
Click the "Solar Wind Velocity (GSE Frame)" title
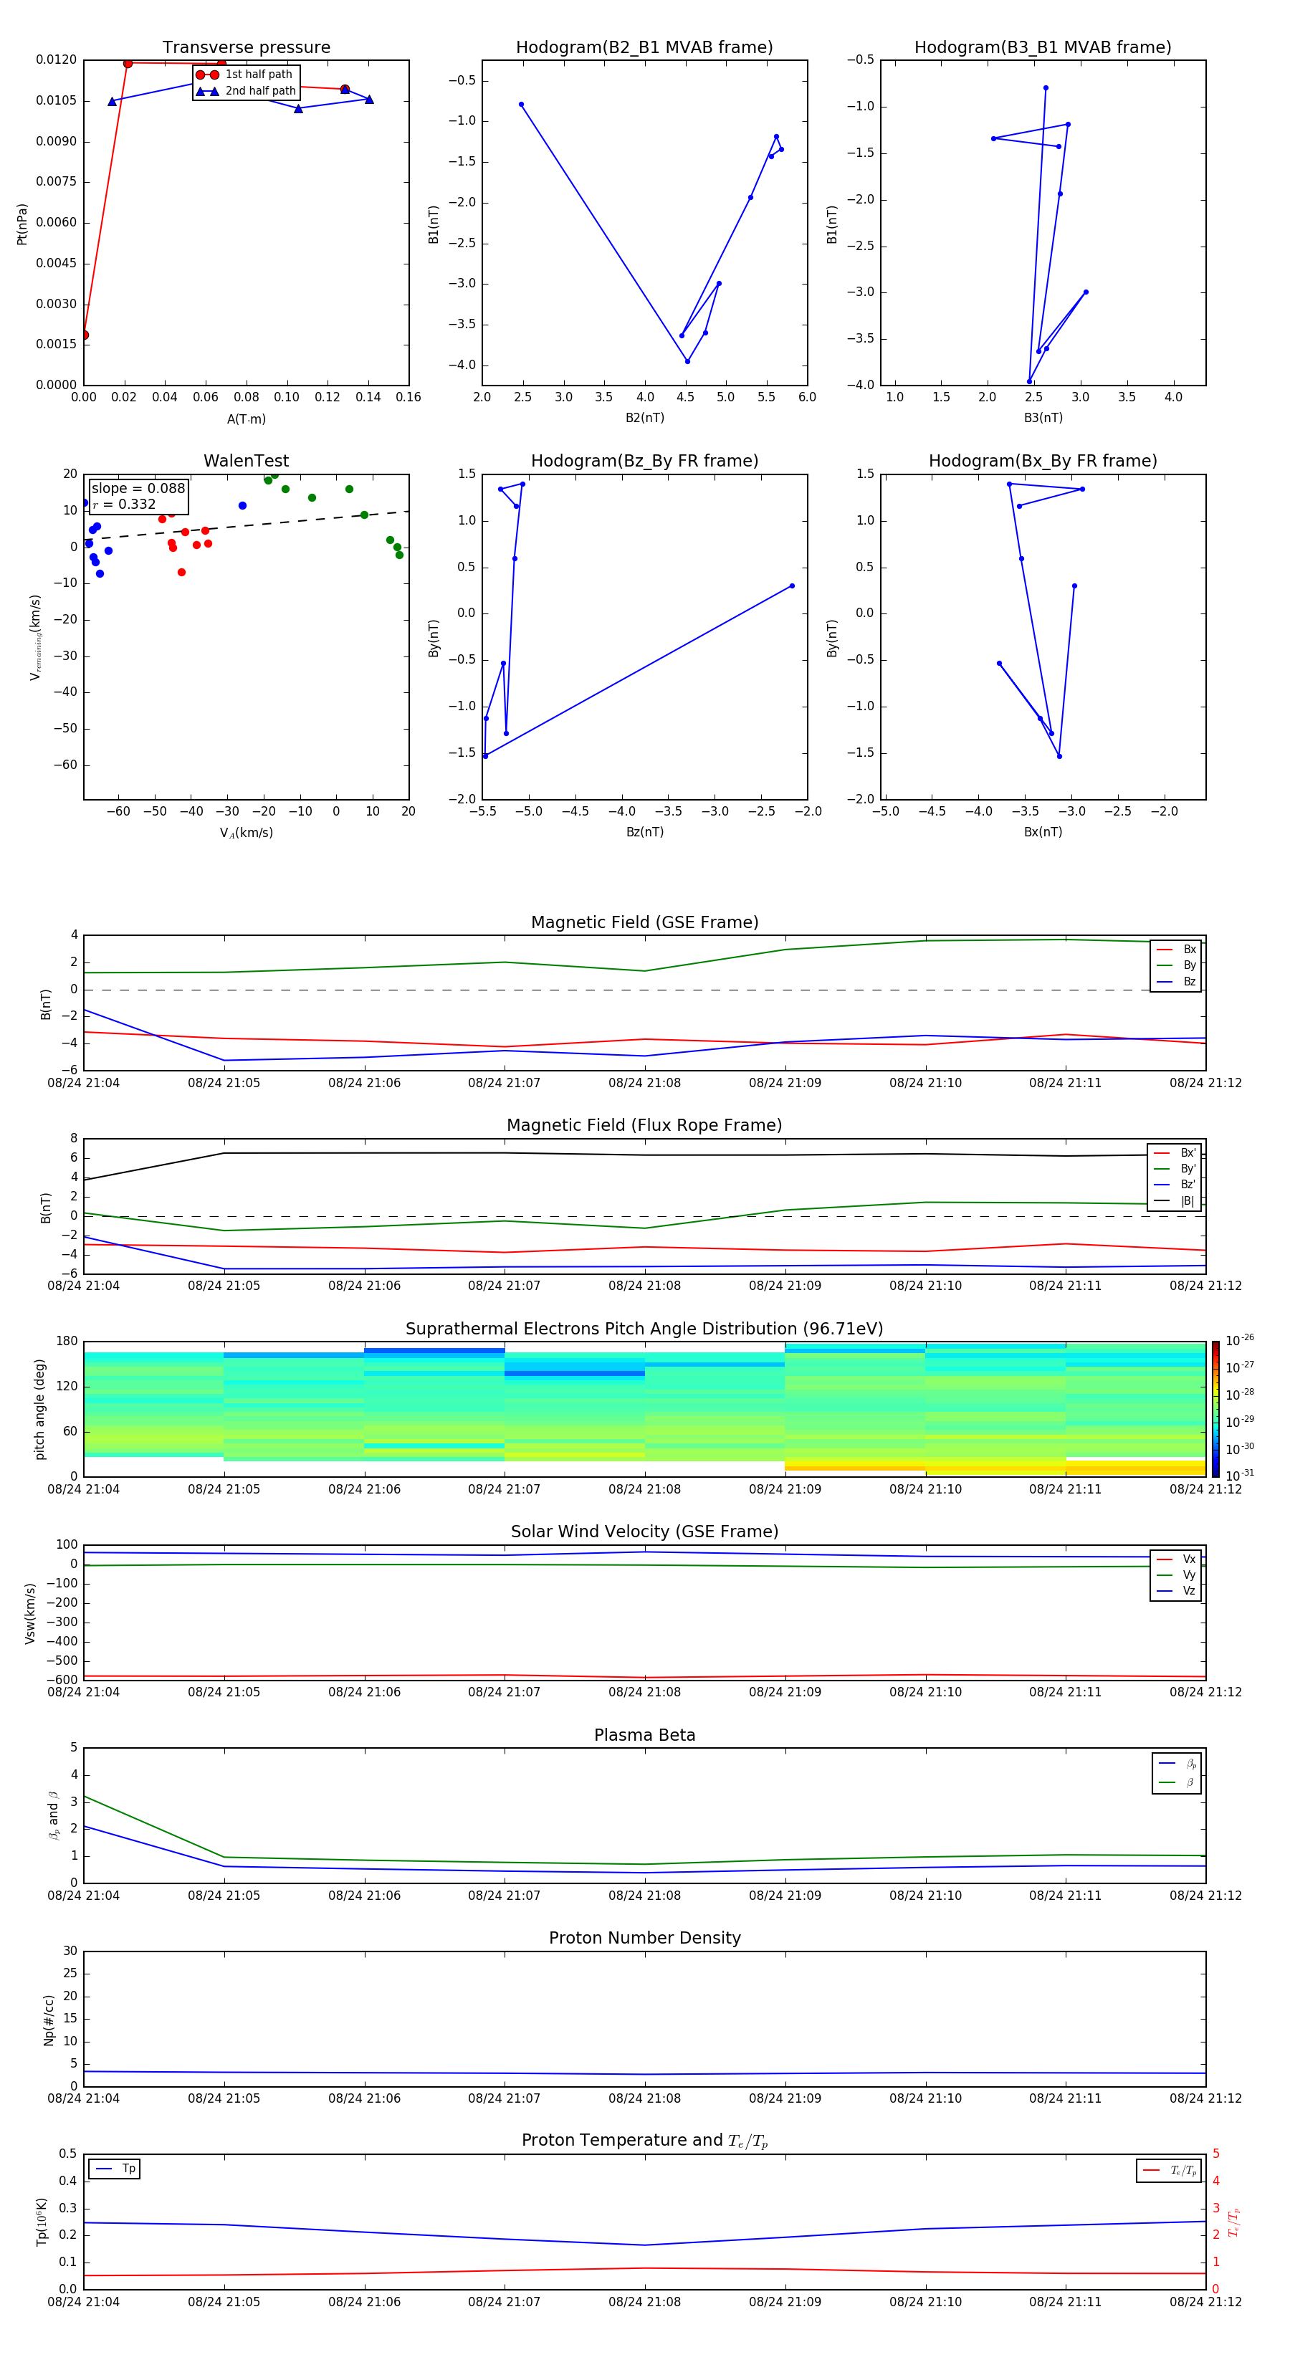click(x=644, y=1532)
